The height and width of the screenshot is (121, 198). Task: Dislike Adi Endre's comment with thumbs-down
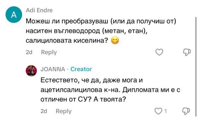tap(187, 52)
